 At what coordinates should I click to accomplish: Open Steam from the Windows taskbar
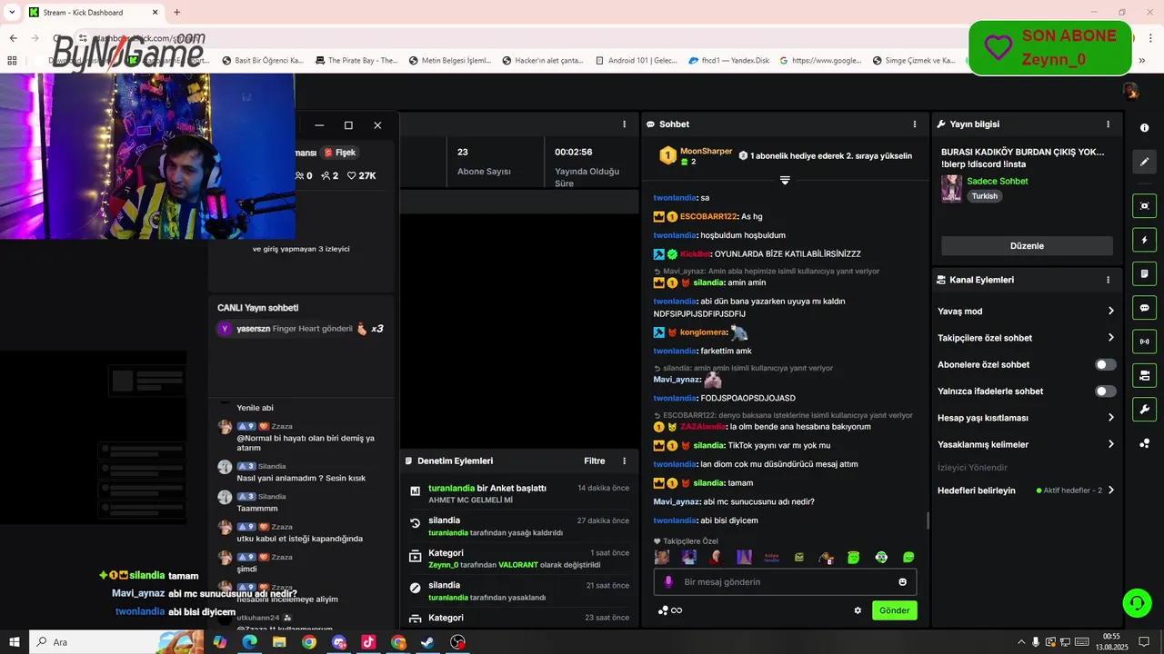click(427, 642)
